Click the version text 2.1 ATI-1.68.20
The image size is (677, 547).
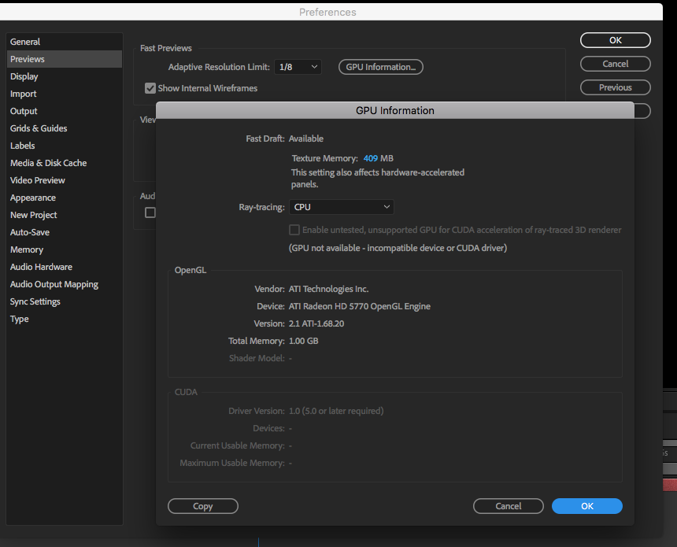[316, 323]
